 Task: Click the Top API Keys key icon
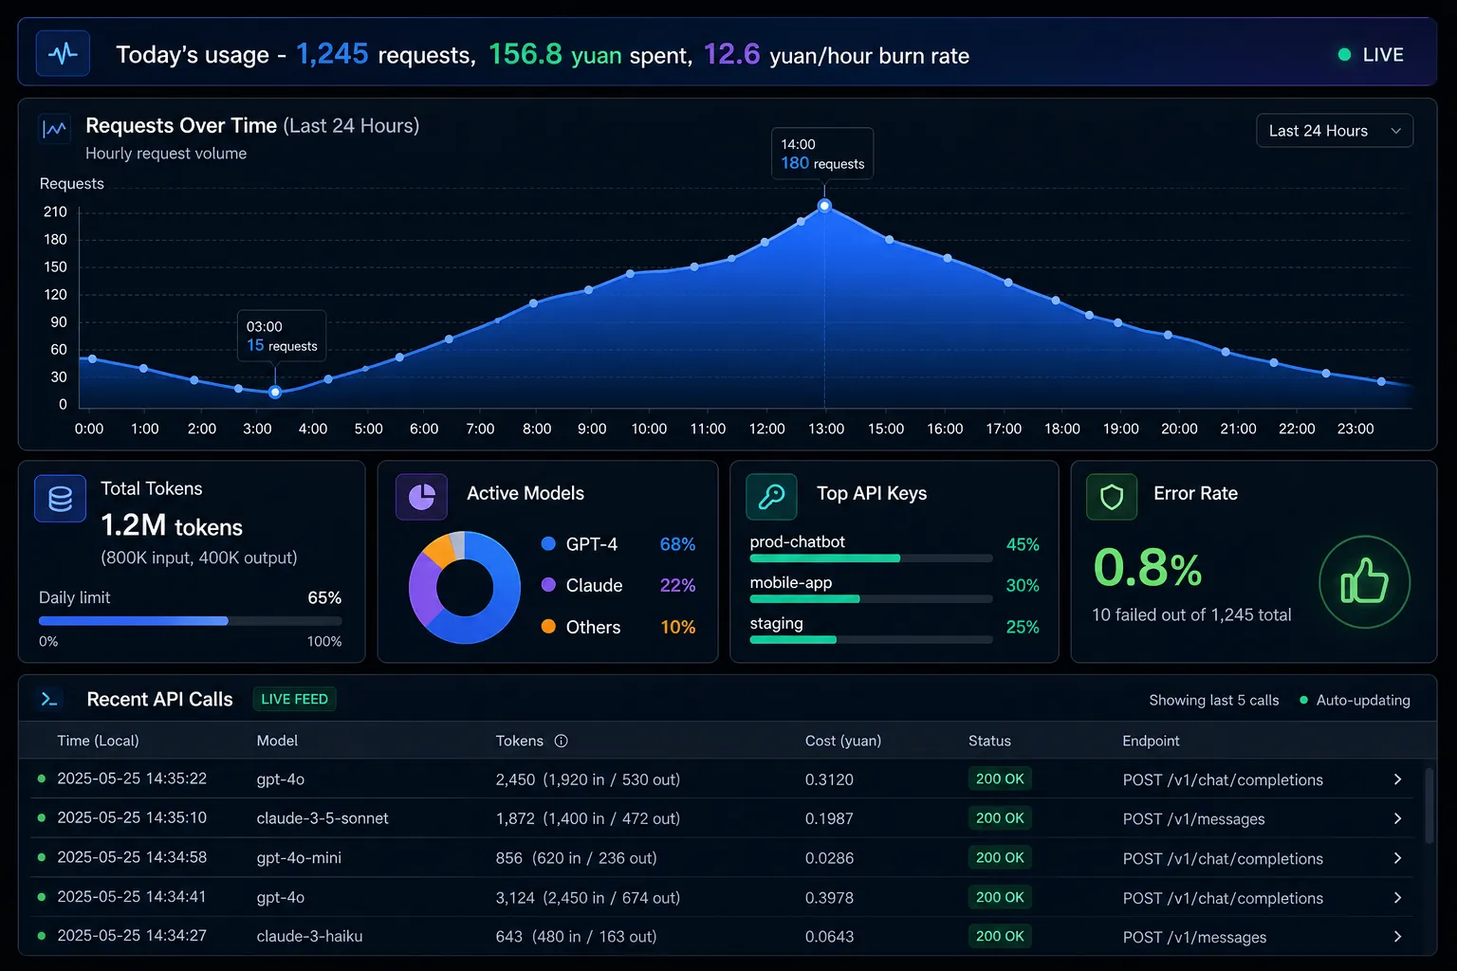tap(771, 496)
